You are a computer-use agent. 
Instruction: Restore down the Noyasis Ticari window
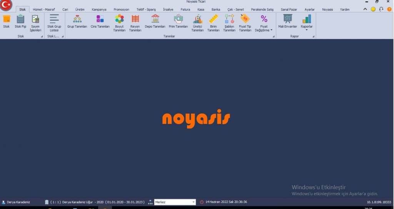(x=377, y=2)
